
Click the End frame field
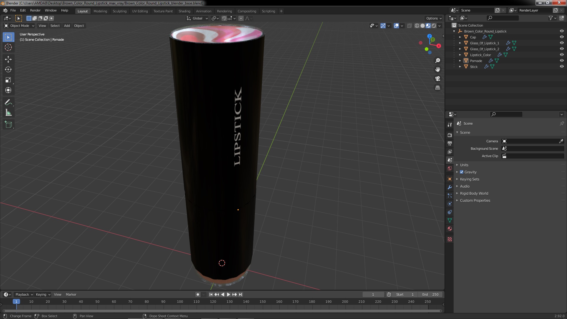point(431,294)
